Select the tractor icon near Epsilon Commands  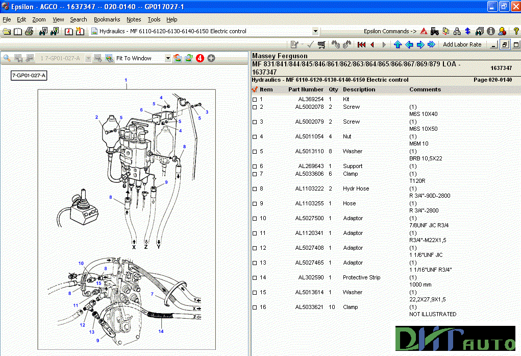434,31
